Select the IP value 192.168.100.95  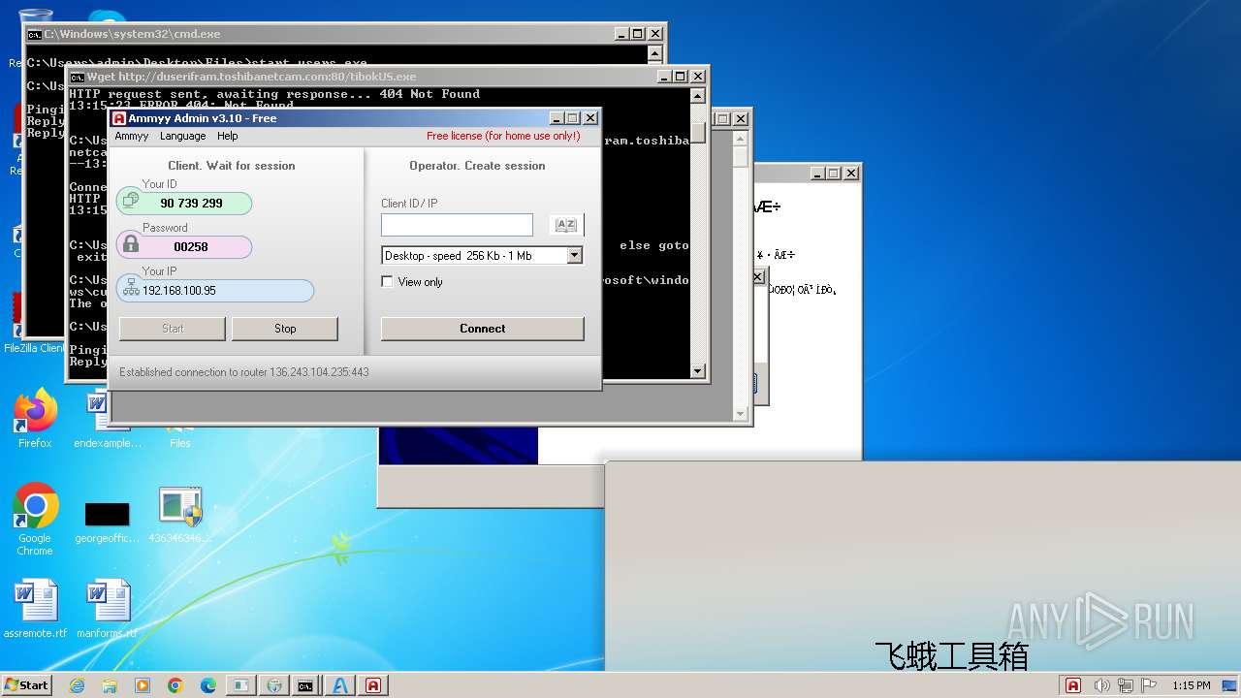(179, 291)
